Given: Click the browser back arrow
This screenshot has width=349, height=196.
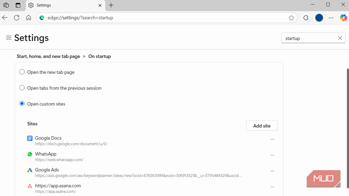Looking at the screenshot, I should point(5,18).
